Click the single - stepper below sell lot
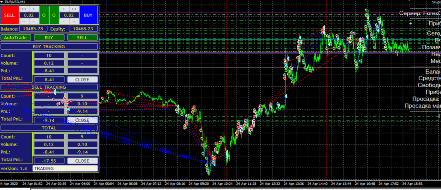441x190 pixels. 34,22
